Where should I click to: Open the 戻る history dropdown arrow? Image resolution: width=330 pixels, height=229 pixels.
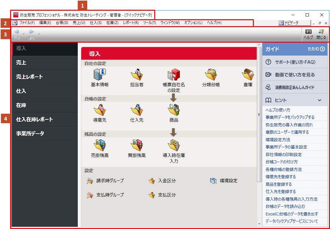pyautogui.click(x=24, y=34)
